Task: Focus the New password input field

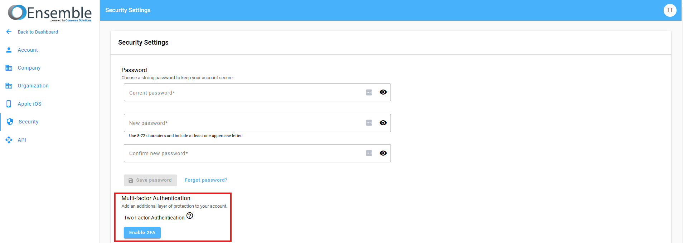Action: click(x=257, y=123)
